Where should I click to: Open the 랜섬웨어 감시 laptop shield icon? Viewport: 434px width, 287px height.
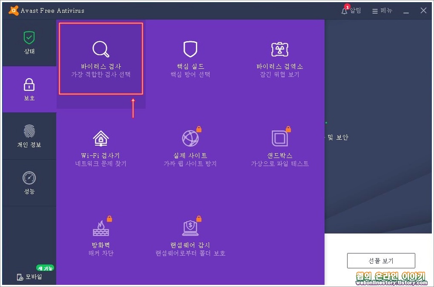(x=190, y=228)
